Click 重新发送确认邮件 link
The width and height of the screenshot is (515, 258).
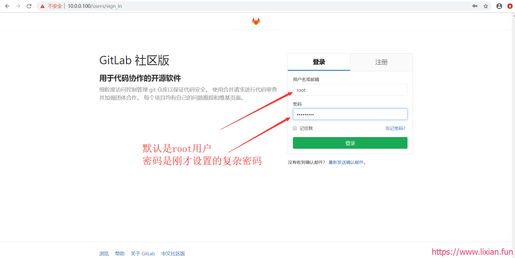pos(346,162)
